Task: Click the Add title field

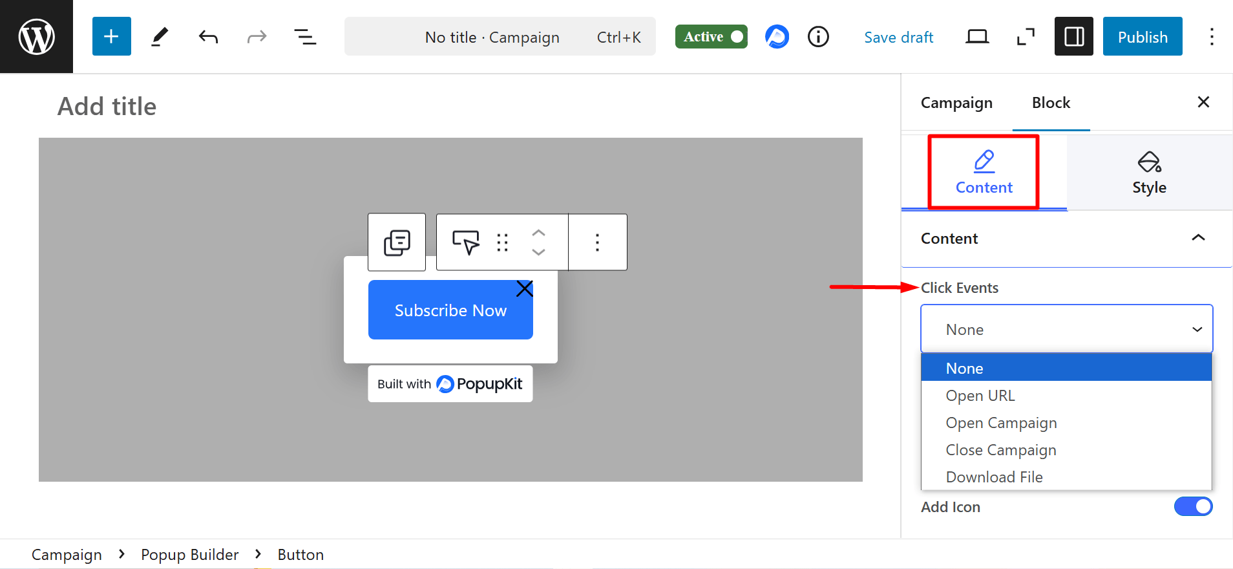Action: tap(107, 107)
